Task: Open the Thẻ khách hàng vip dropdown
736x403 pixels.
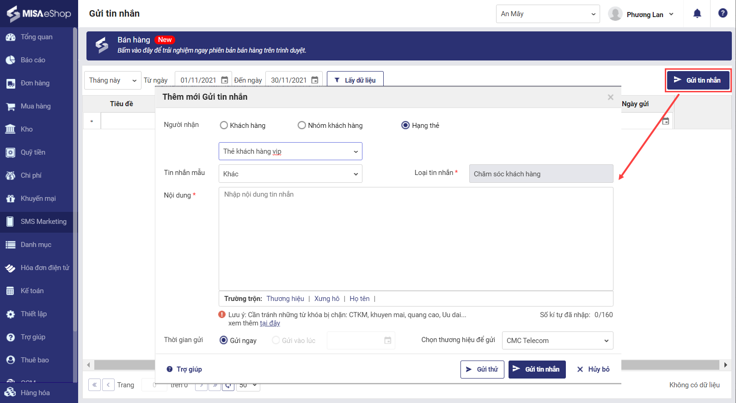Action: [x=290, y=151]
